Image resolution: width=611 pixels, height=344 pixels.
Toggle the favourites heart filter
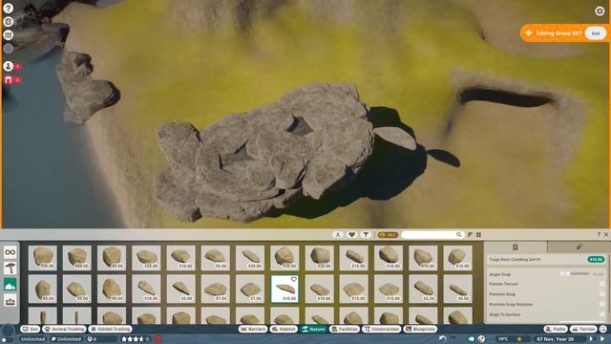pyautogui.click(x=351, y=234)
